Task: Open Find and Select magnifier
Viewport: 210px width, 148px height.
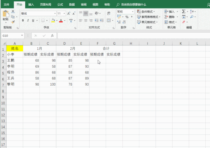Action: click(192, 17)
